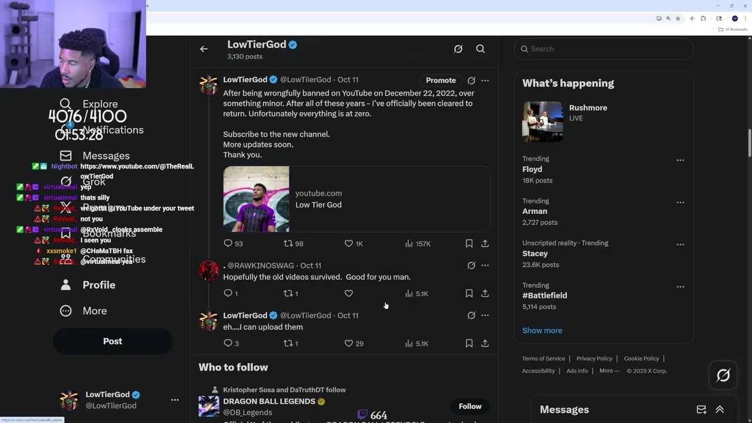Click the browser zoom magnifier icon
Screen dimensions: 752x423
(x=668, y=18)
